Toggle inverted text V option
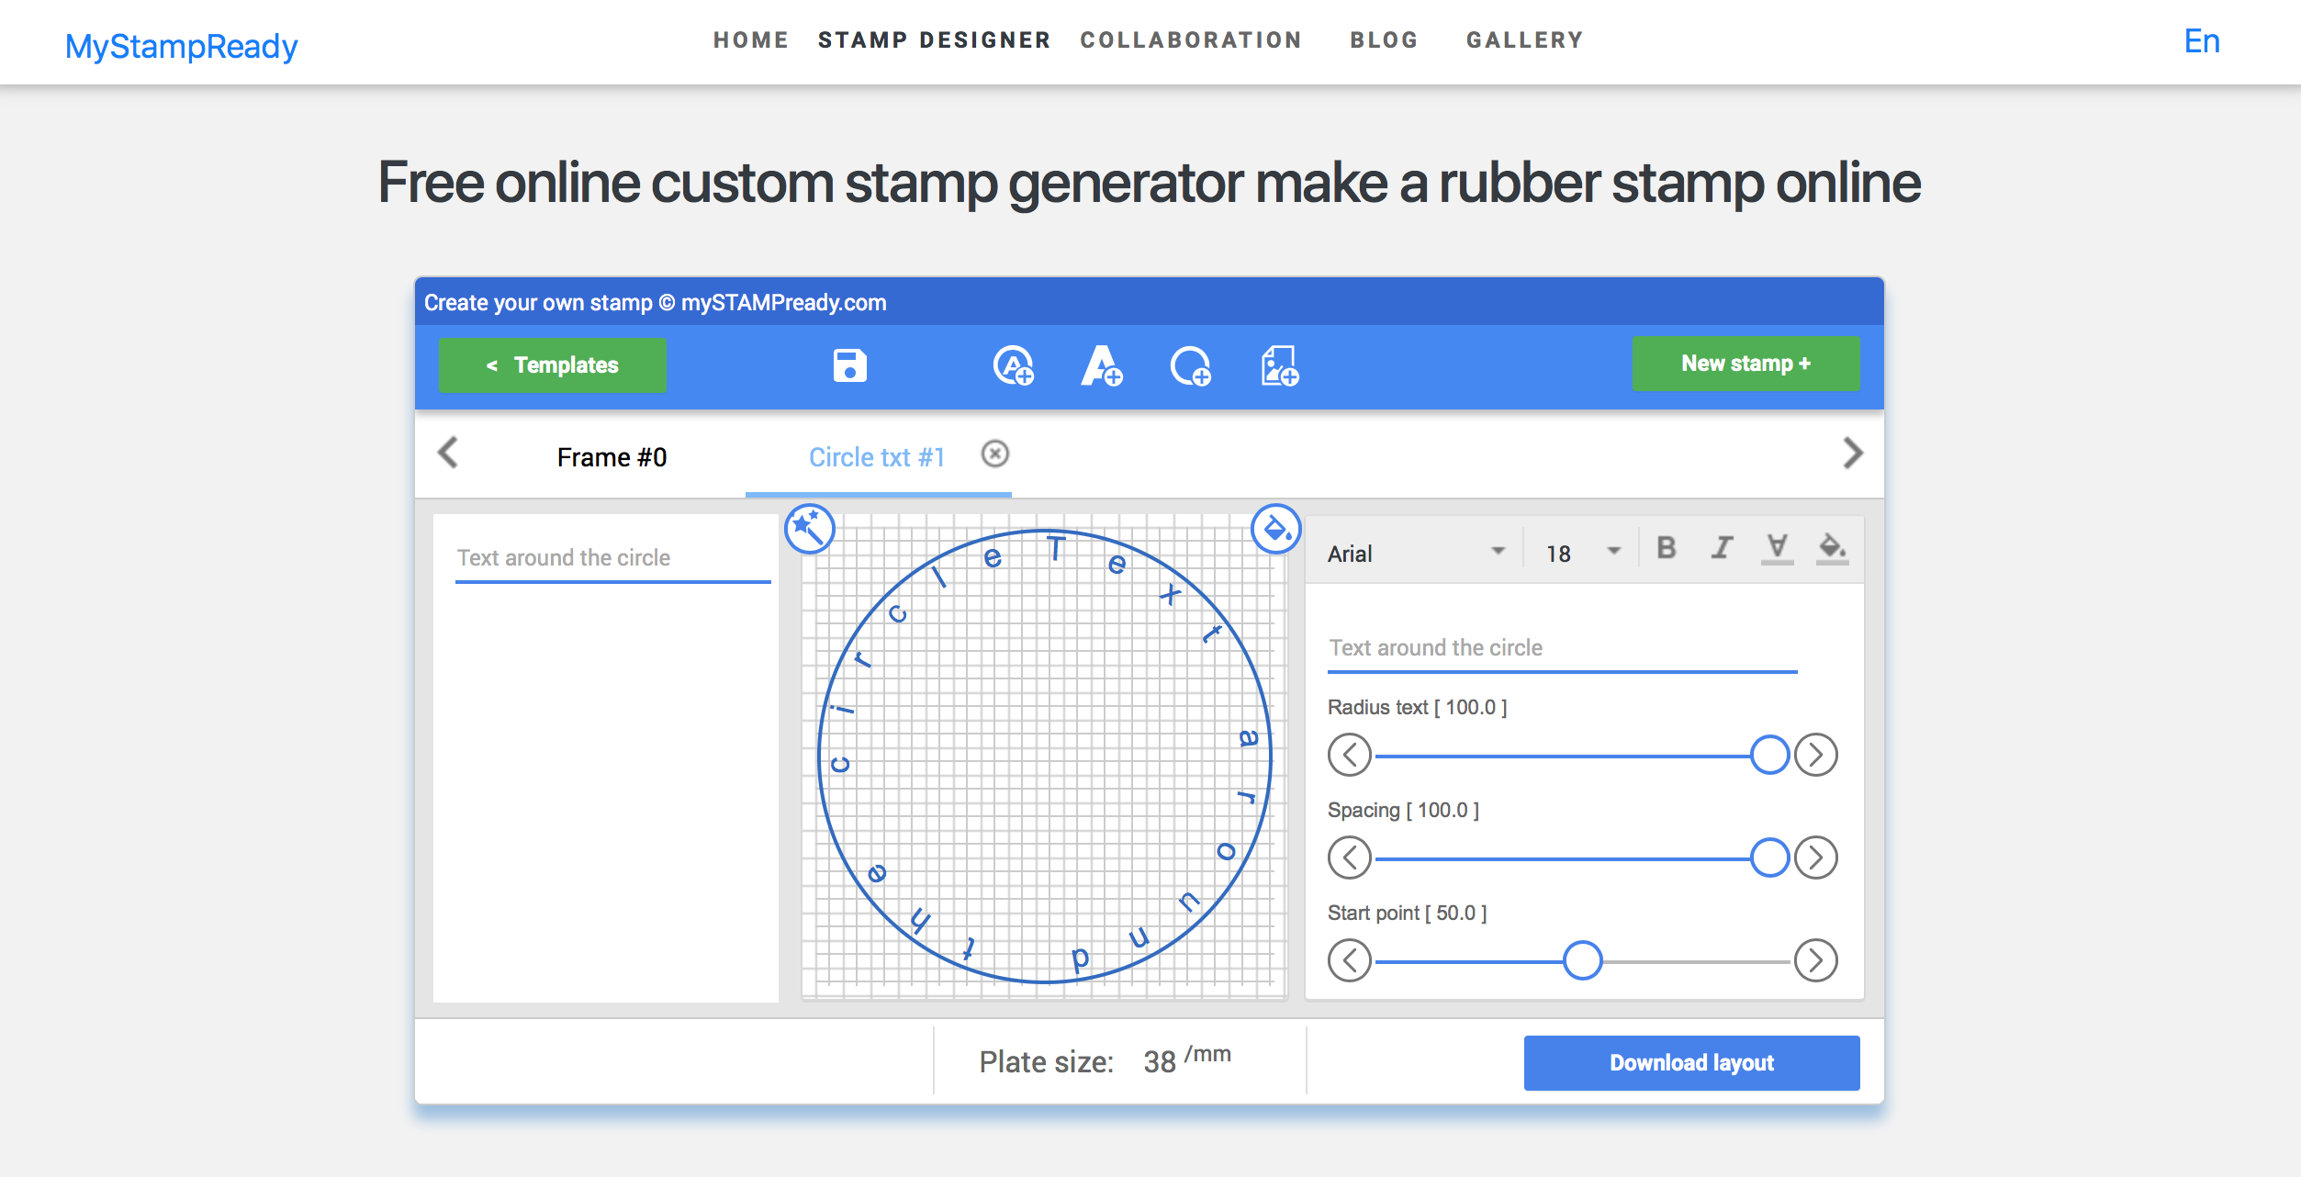Image resolution: width=2301 pixels, height=1177 pixels. 1777,548
